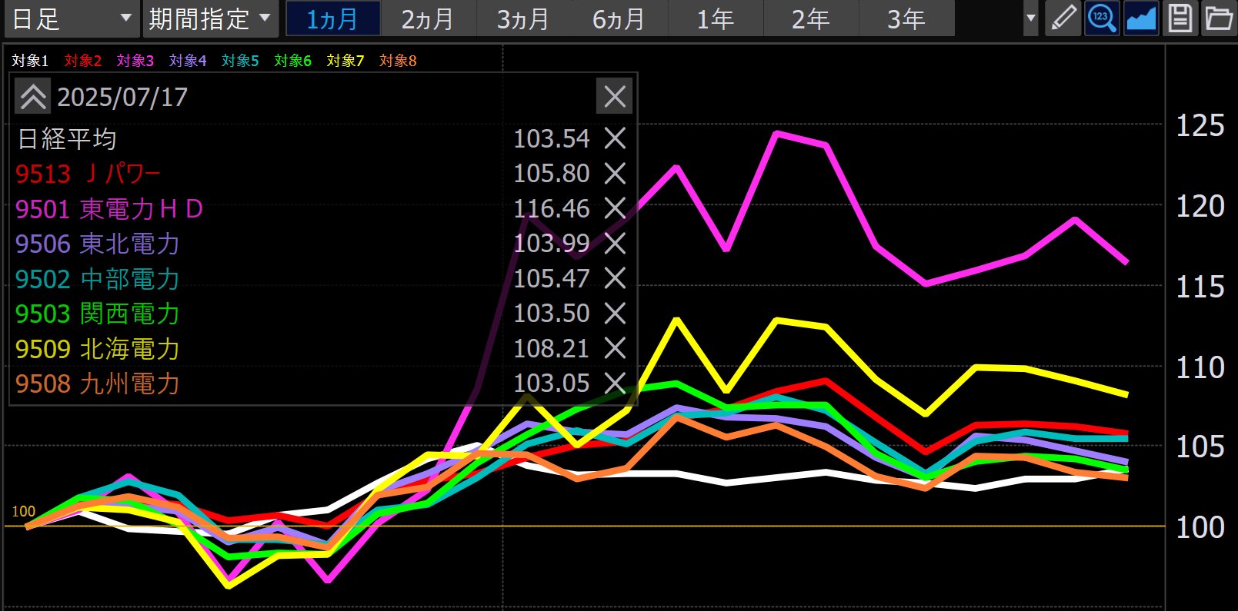The image size is (1238, 611).
Task: Click the 2025/07/17 date header
Action: 122,97
